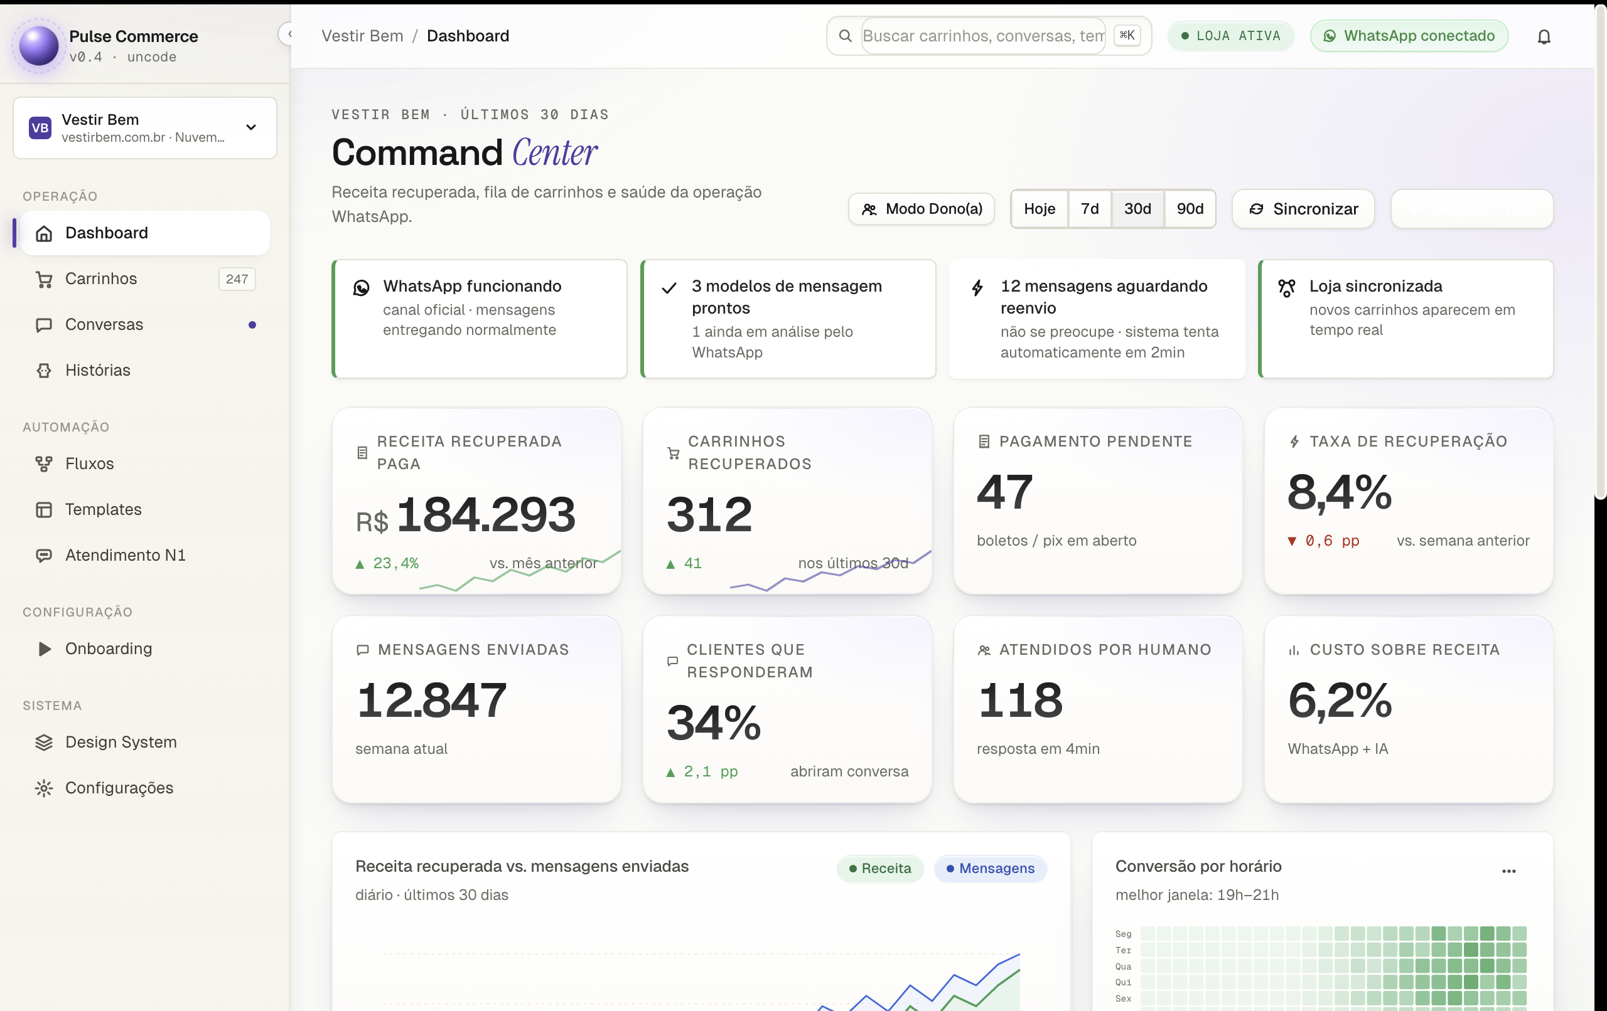Click the Carrinhos cart icon in sidebar
The height and width of the screenshot is (1011, 1607).
click(x=43, y=280)
